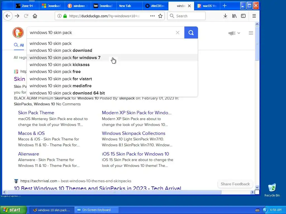Switch to the DuckDuckGo windows tab

[78, 6]
